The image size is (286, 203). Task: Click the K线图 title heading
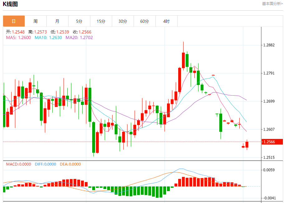tap(10, 4)
